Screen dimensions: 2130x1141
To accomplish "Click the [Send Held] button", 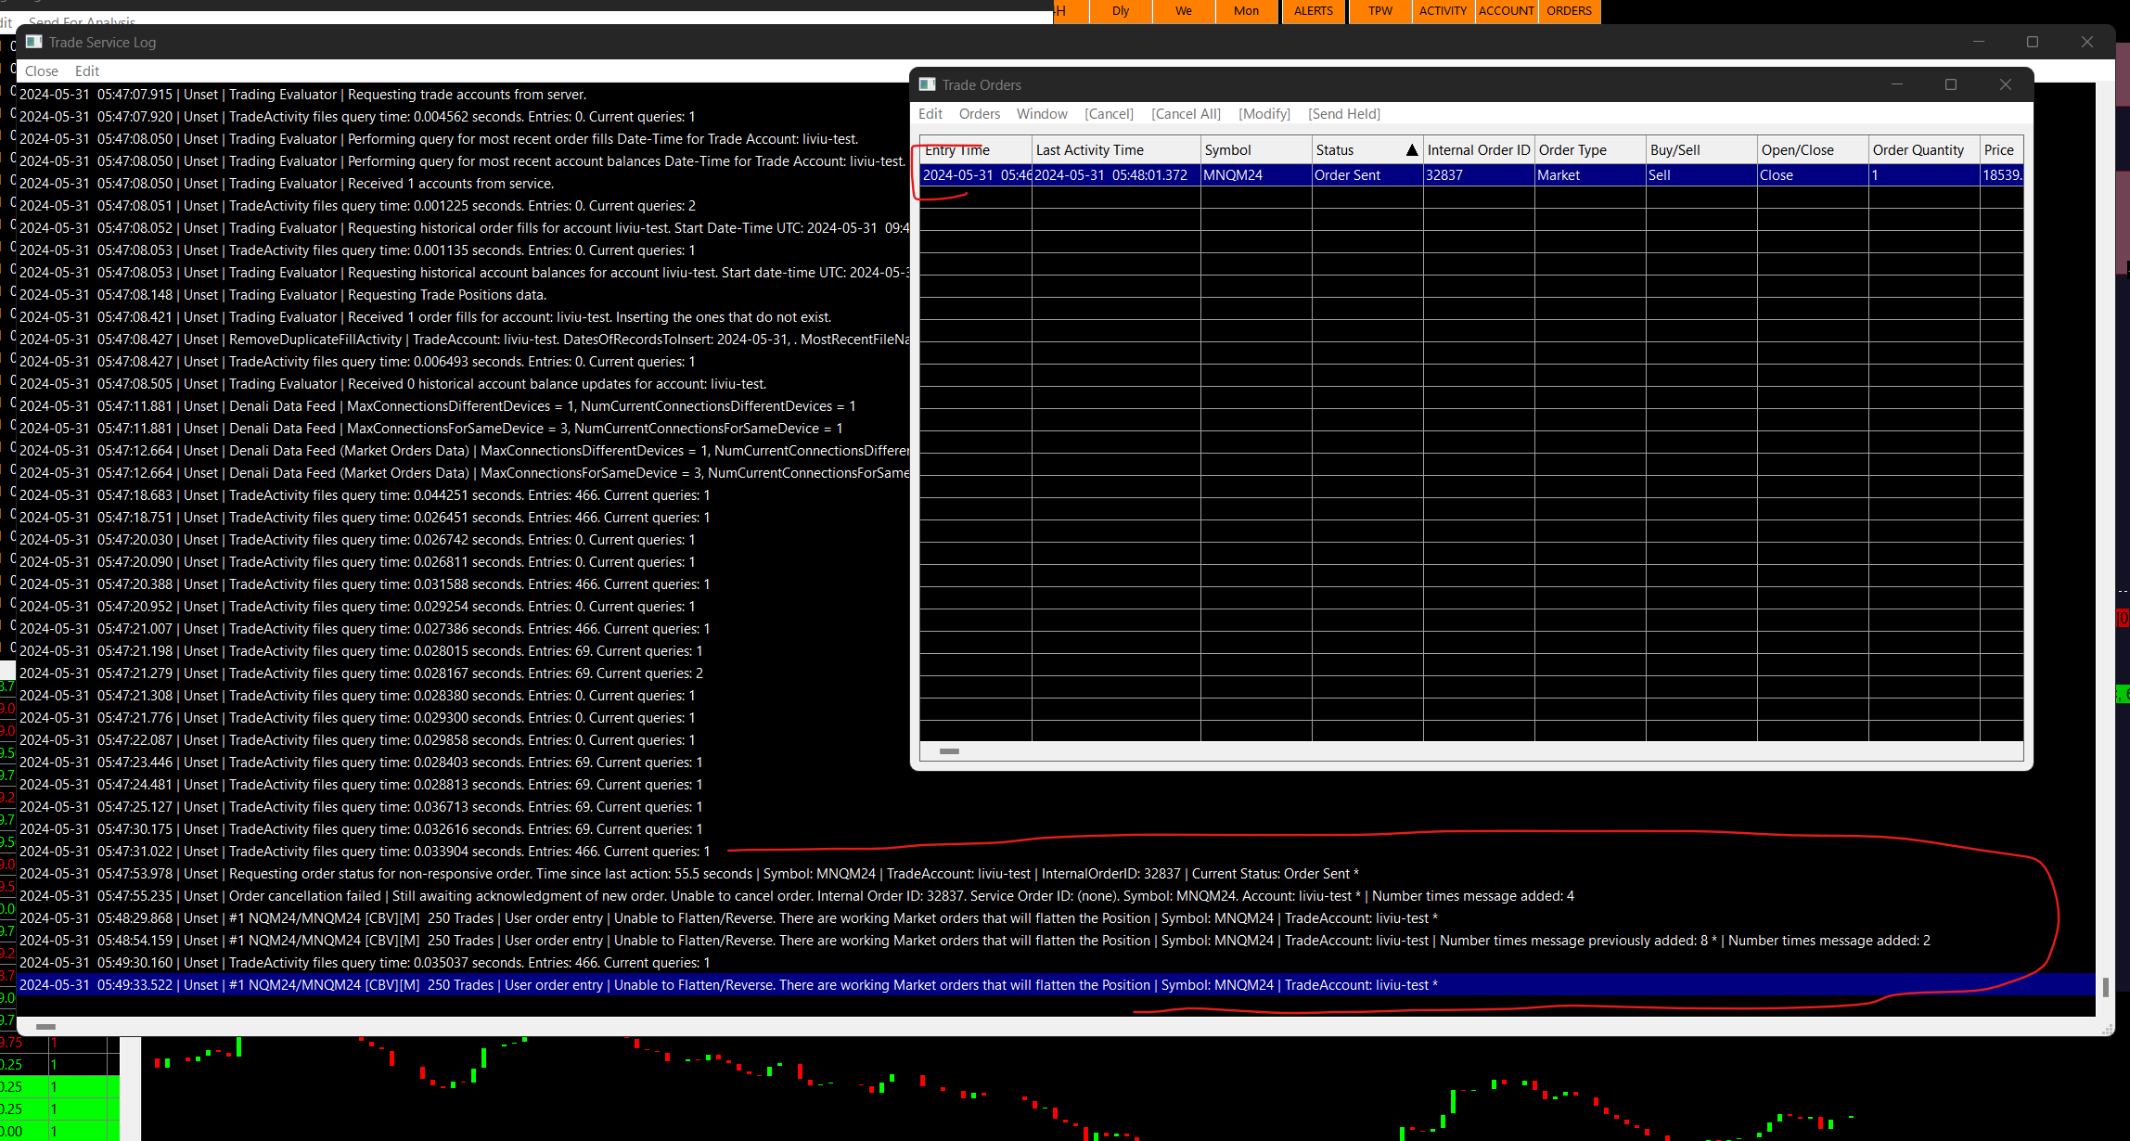I will tap(1343, 113).
